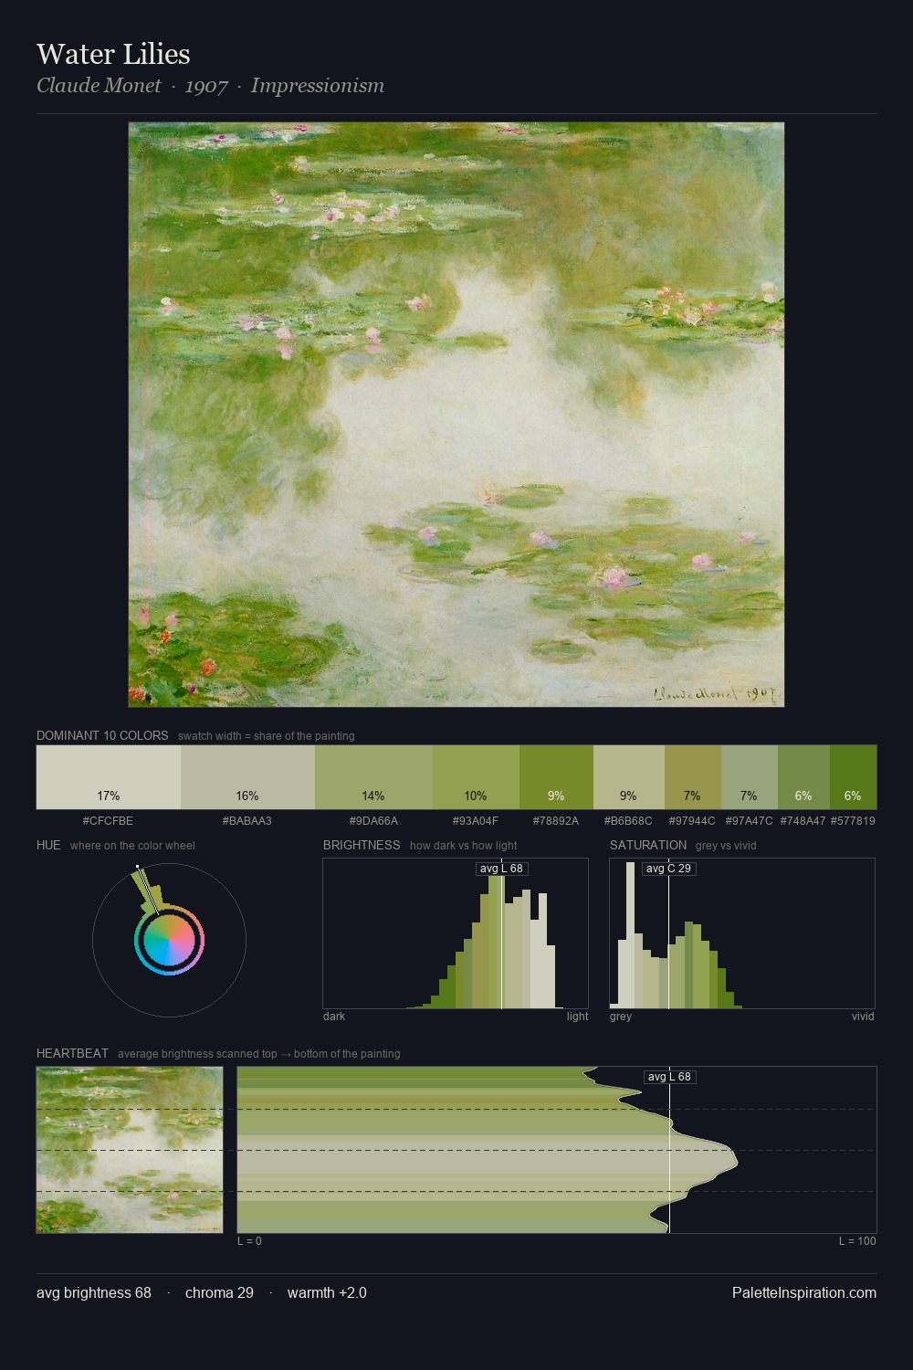Click the "#9DA66A" hex code text
913x1370 pixels.
coord(373,821)
